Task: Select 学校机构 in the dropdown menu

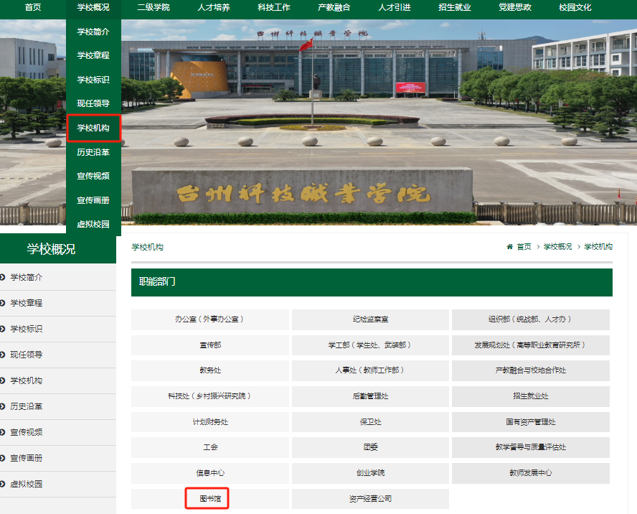Action: coord(93,128)
